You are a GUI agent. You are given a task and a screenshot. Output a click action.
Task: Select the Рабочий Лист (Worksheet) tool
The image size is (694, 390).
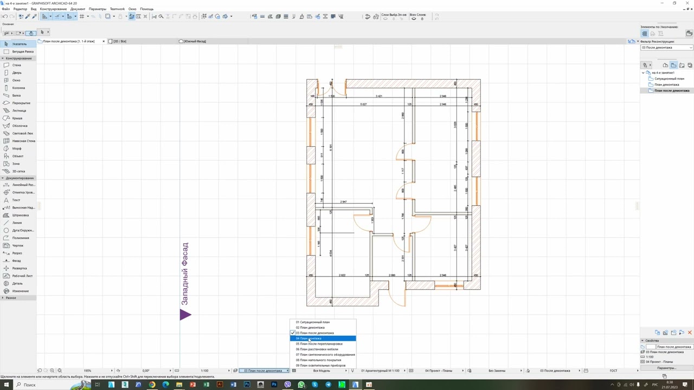tap(22, 276)
